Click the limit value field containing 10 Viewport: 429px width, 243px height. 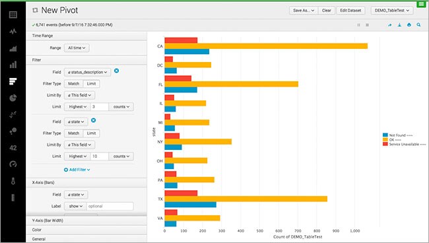(100, 156)
